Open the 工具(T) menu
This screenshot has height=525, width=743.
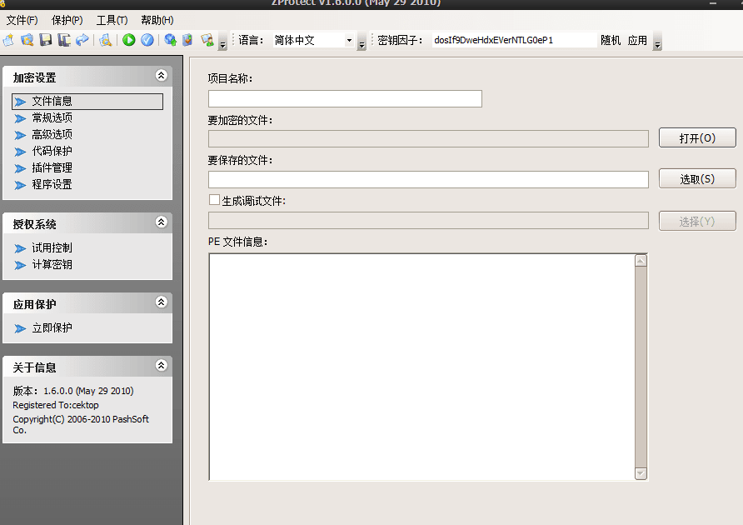click(112, 20)
